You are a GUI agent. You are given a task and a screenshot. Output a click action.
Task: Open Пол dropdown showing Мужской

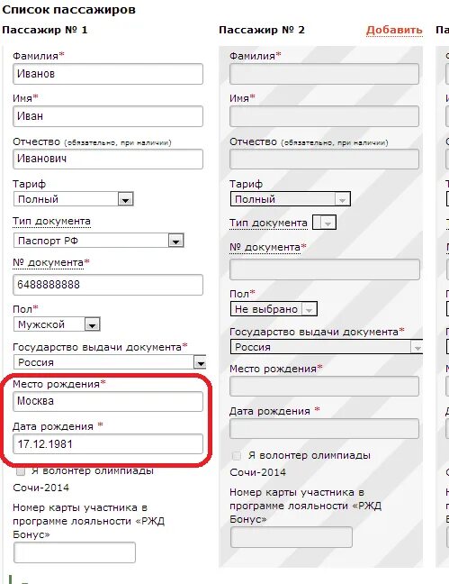(57, 324)
